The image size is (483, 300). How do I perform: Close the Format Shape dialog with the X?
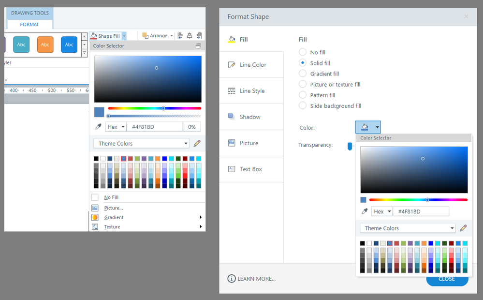point(467,16)
